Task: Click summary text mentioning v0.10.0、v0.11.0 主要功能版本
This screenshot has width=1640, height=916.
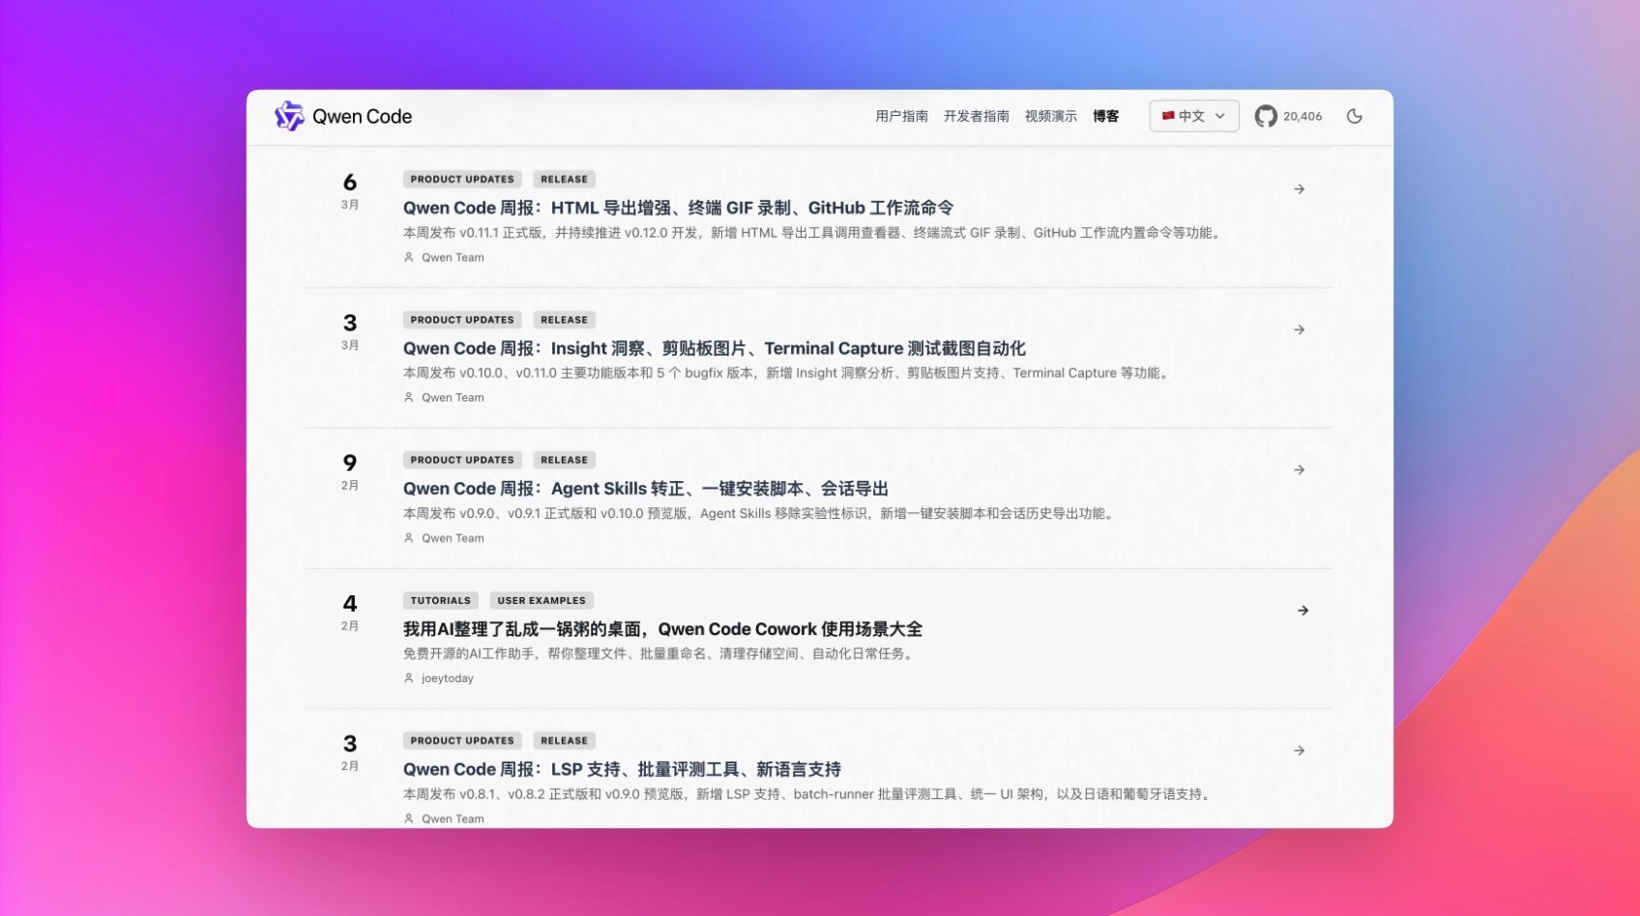Action: tap(788, 373)
